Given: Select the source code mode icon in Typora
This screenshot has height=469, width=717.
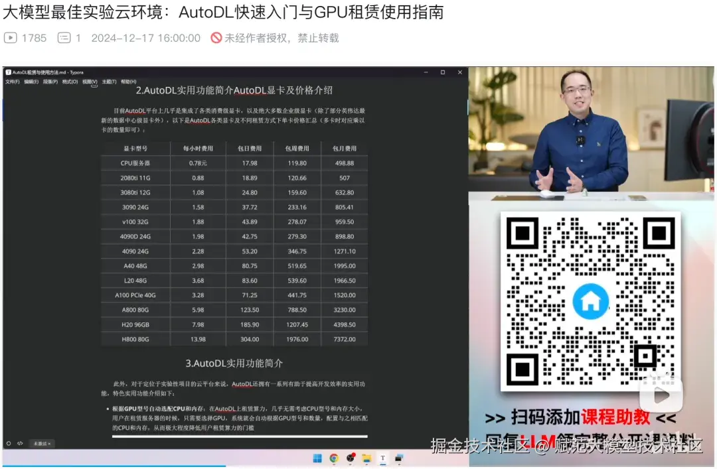Looking at the screenshot, I should tap(20, 443).
